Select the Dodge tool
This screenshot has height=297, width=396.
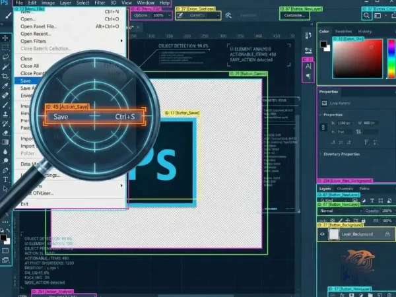5,161
